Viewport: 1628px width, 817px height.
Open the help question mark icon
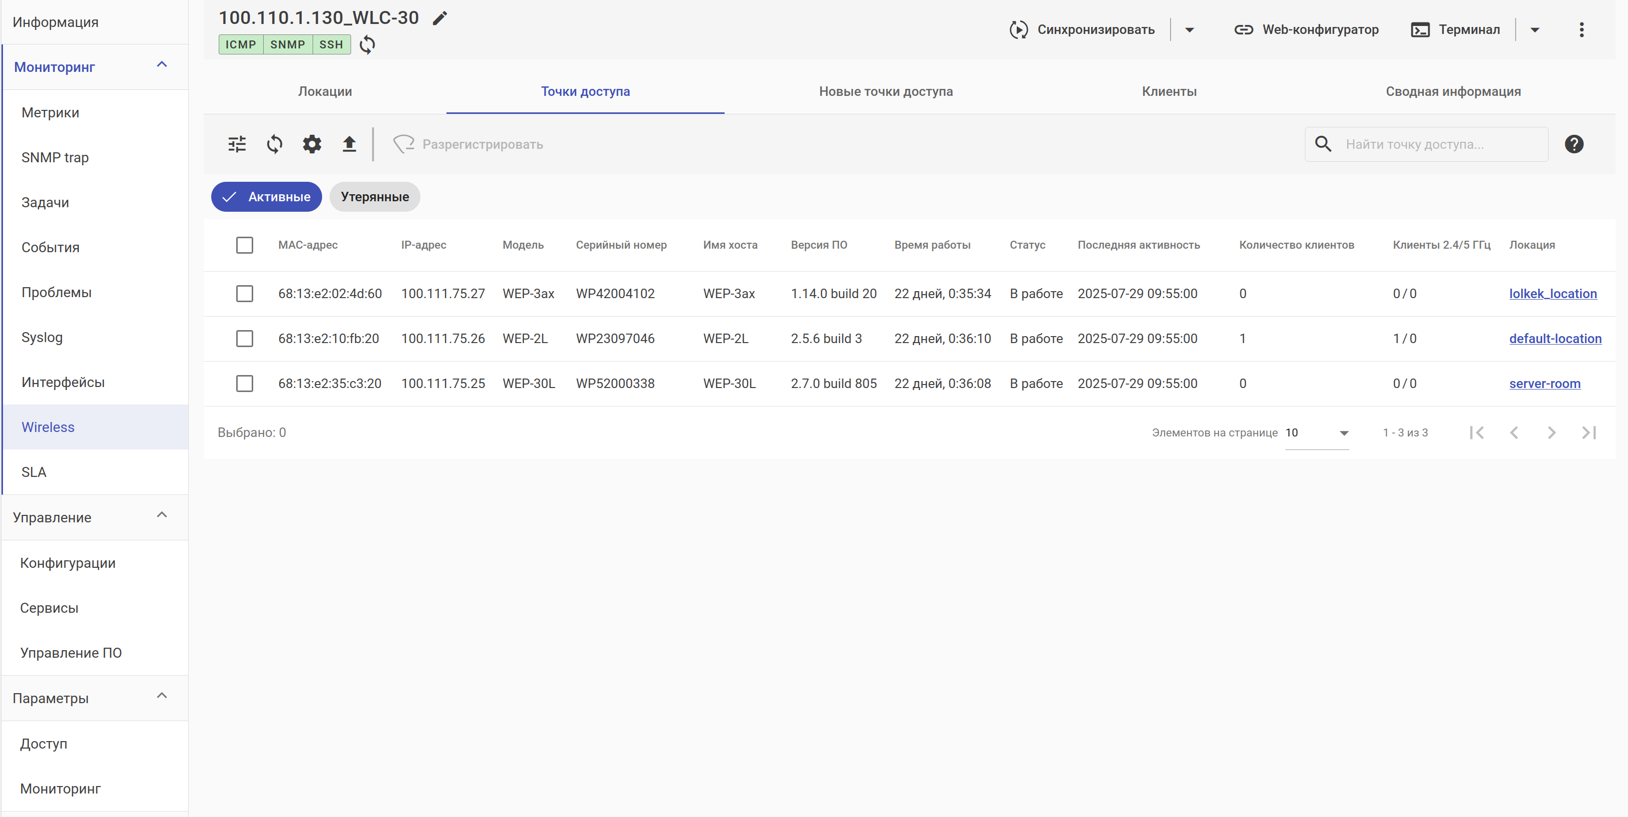[x=1574, y=144]
